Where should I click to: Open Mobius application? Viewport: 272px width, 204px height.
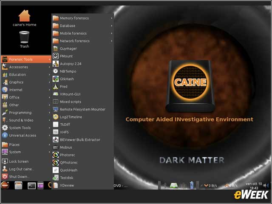point(82,147)
